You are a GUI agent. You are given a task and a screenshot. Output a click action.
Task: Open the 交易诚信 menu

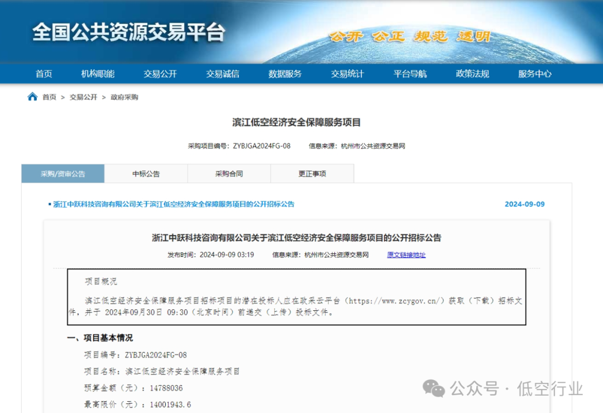click(x=222, y=74)
